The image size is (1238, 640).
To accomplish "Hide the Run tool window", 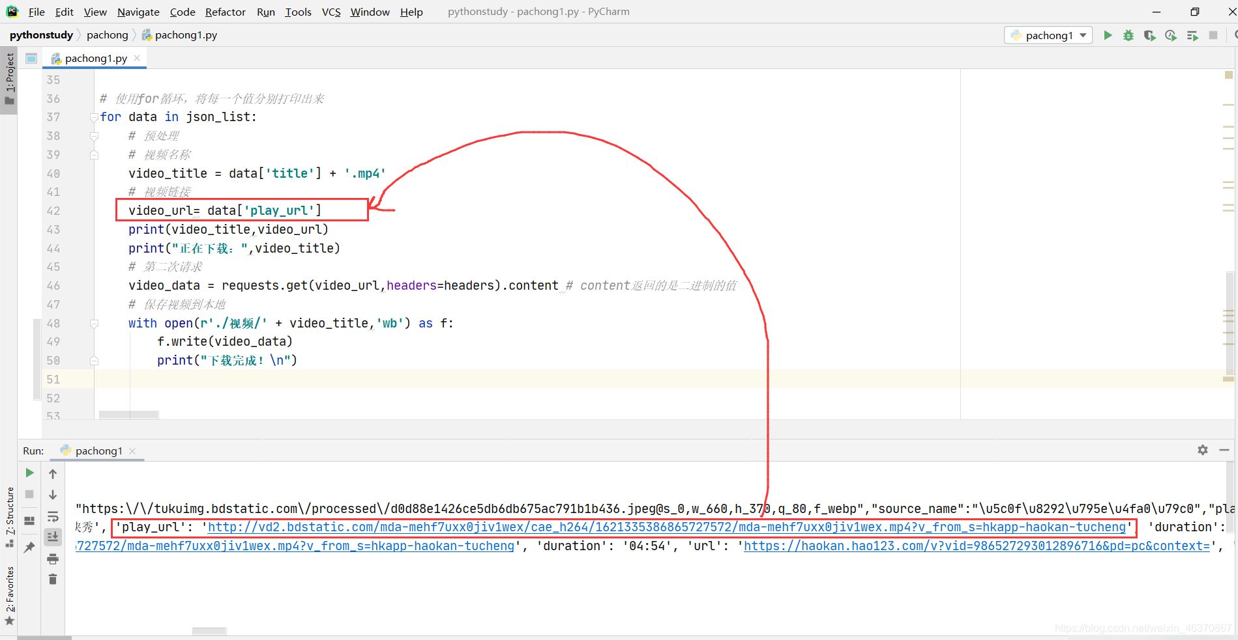I will [x=1224, y=450].
